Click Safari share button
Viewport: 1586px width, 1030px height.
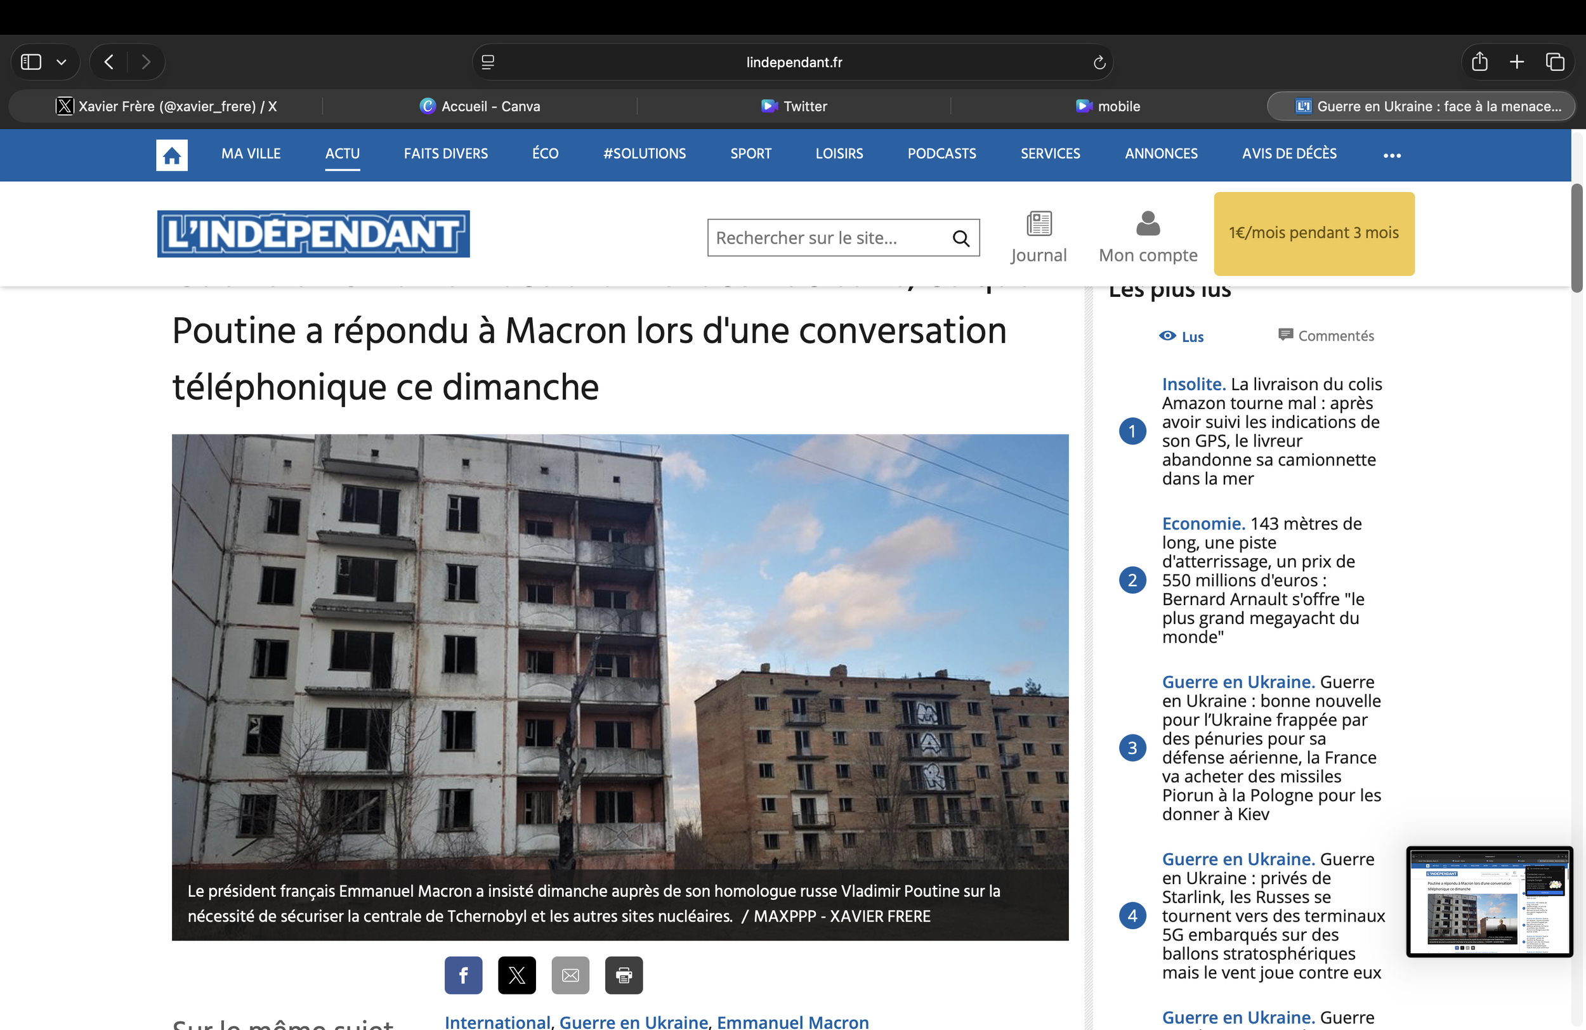(x=1479, y=62)
